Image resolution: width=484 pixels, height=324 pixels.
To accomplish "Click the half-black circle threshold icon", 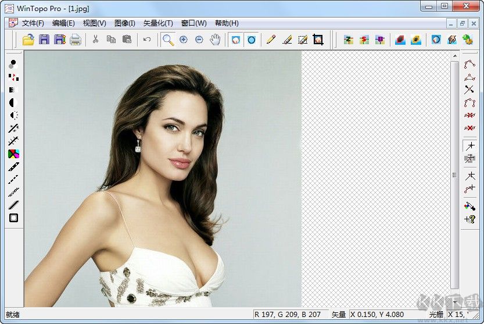I will coord(13,102).
